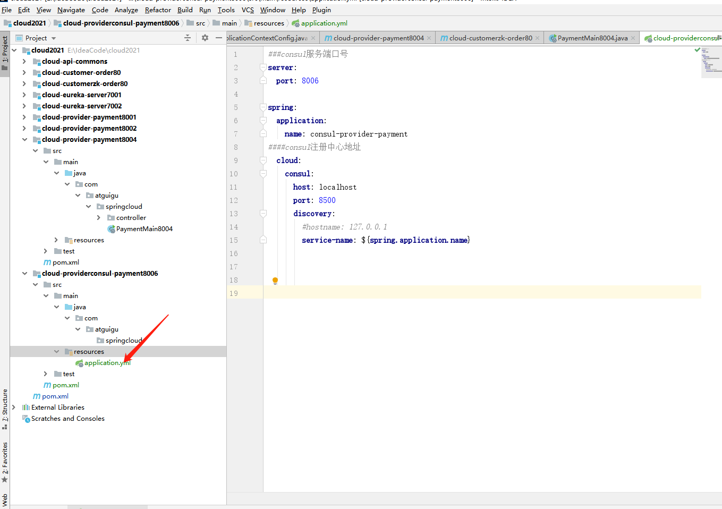Switch to PaymentMain8004.java editor tab
Screen dimensions: 722x509
click(592, 38)
